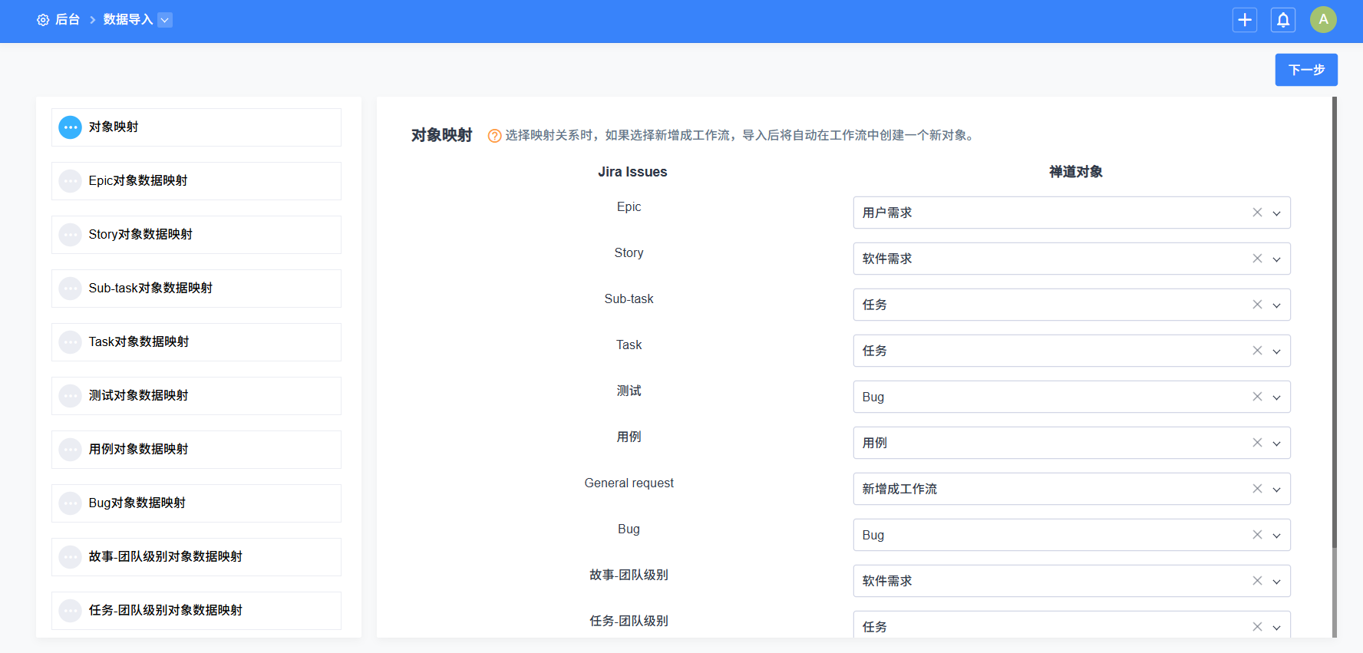The image size is (1363, 653).
Task: Expand the 用例 object dropdown
Action: (x=1276, y=444)
